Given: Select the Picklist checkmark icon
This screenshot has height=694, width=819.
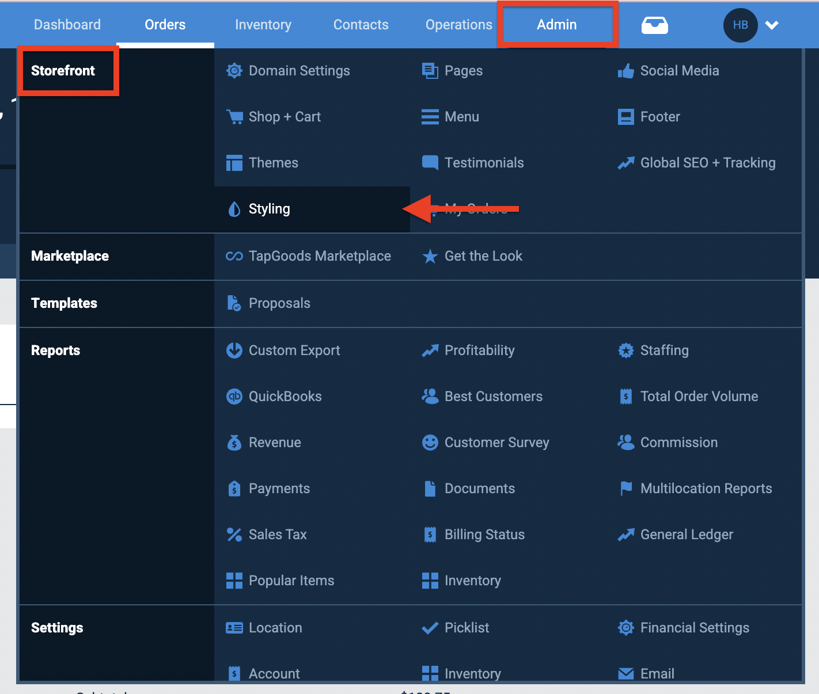Looking at the screenshot, I should pos(430,627).
